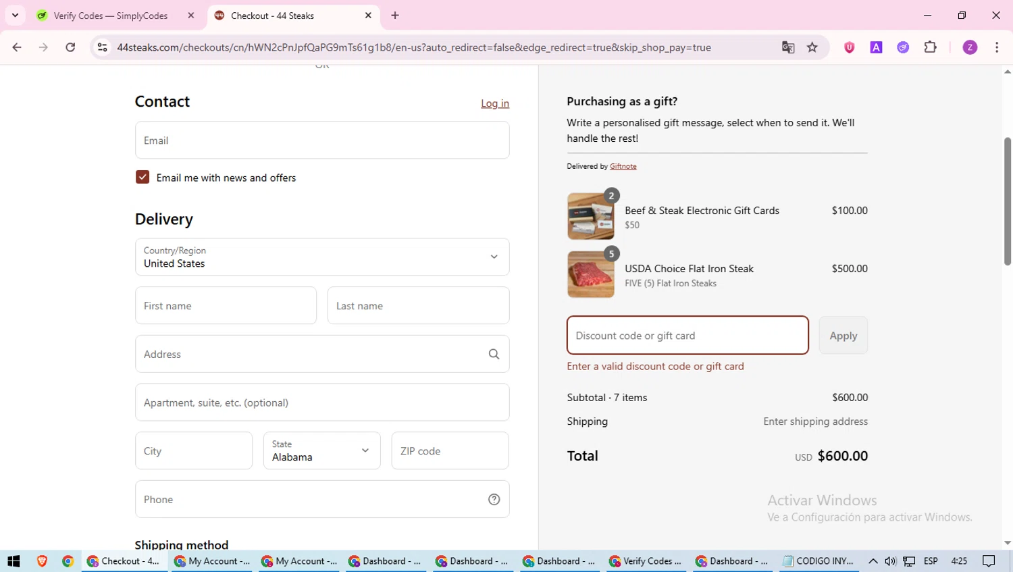Viewport: 1013px width, 572px height.
Task: Click 'Subtotal · 7 items' text
Action: (607, 398)
